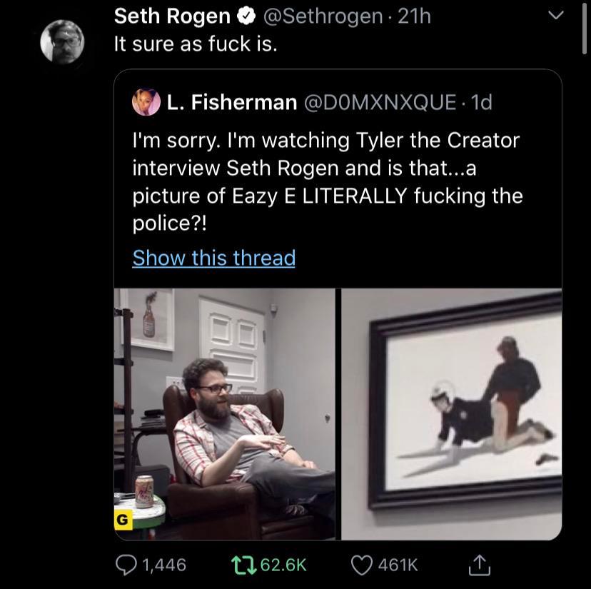The height and width of the screenshot is (589, 591).
Task: Open the 21h tweet timestamp
Action: (x=415, y=16)
